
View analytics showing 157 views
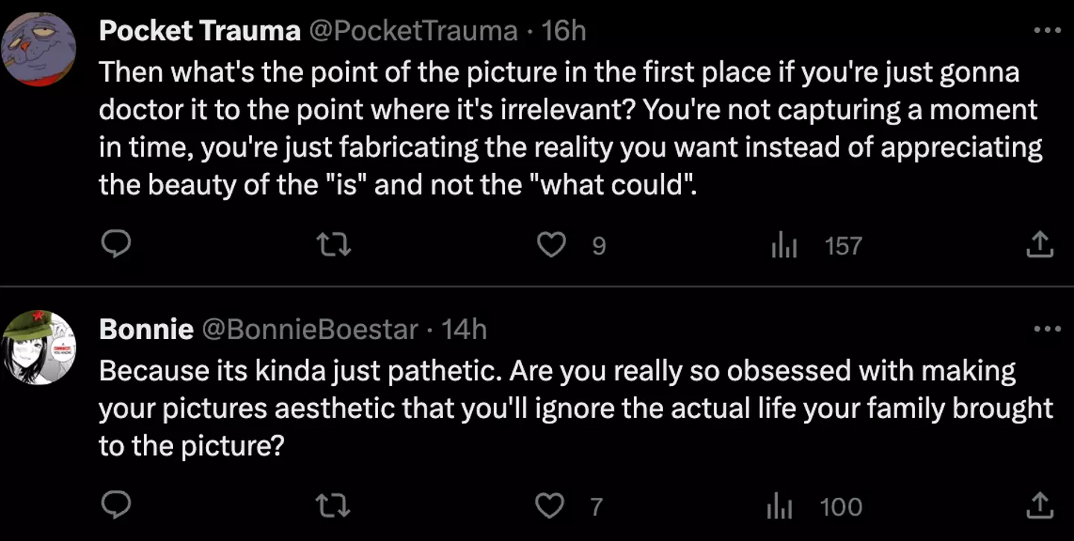coord(783,245)
